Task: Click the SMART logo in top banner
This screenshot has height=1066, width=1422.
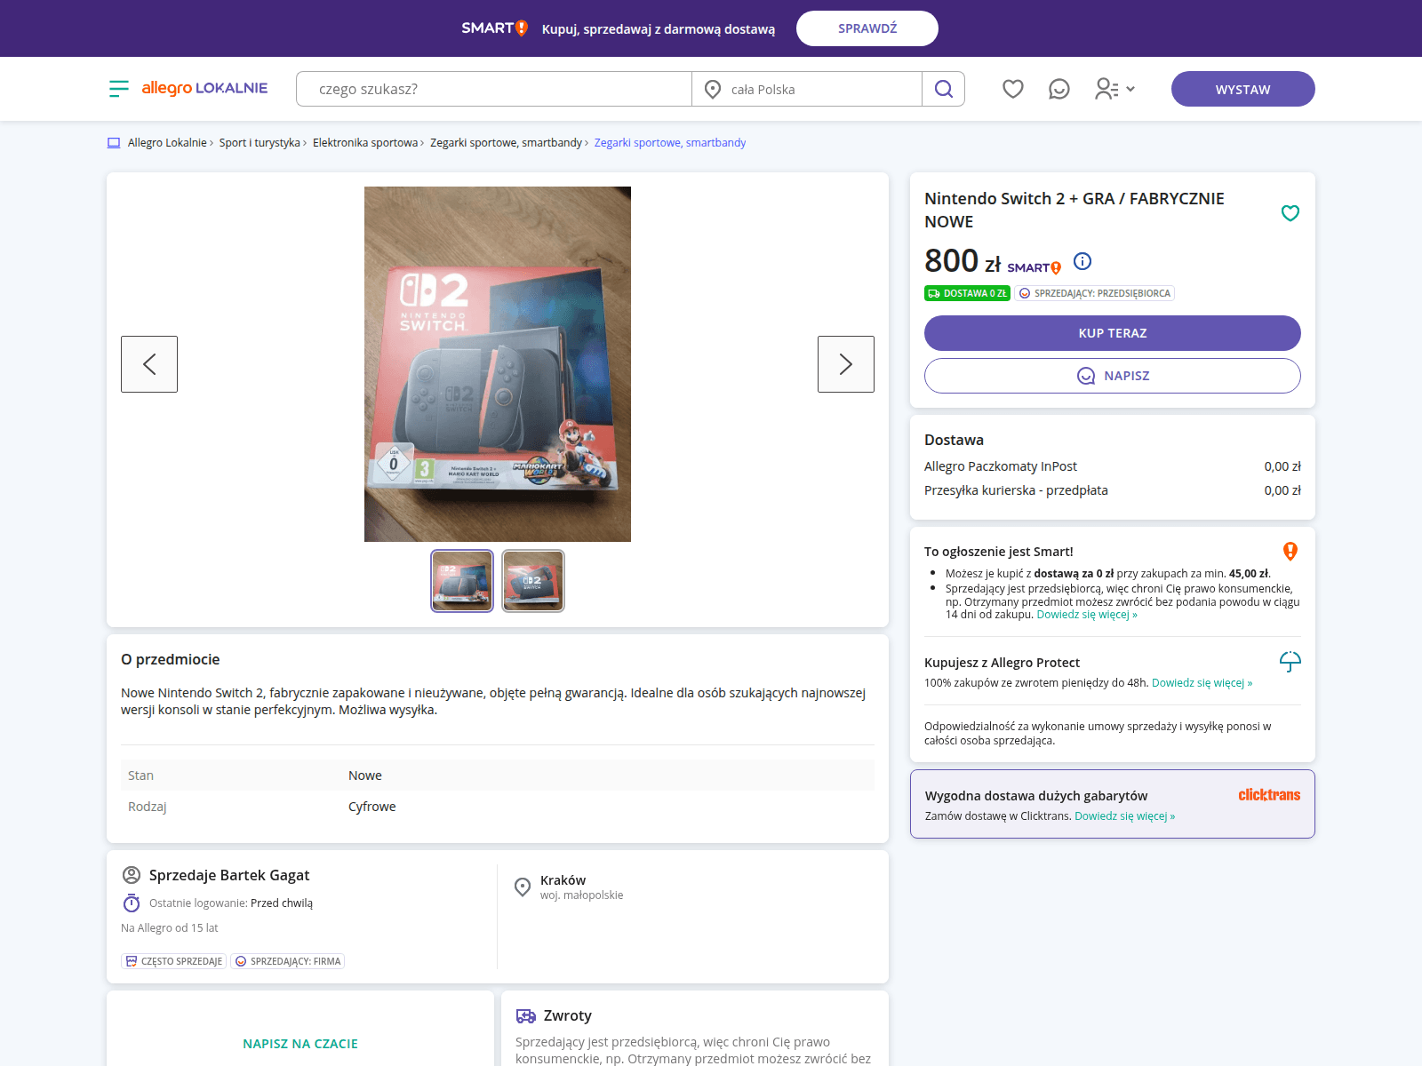Action: 495,28
